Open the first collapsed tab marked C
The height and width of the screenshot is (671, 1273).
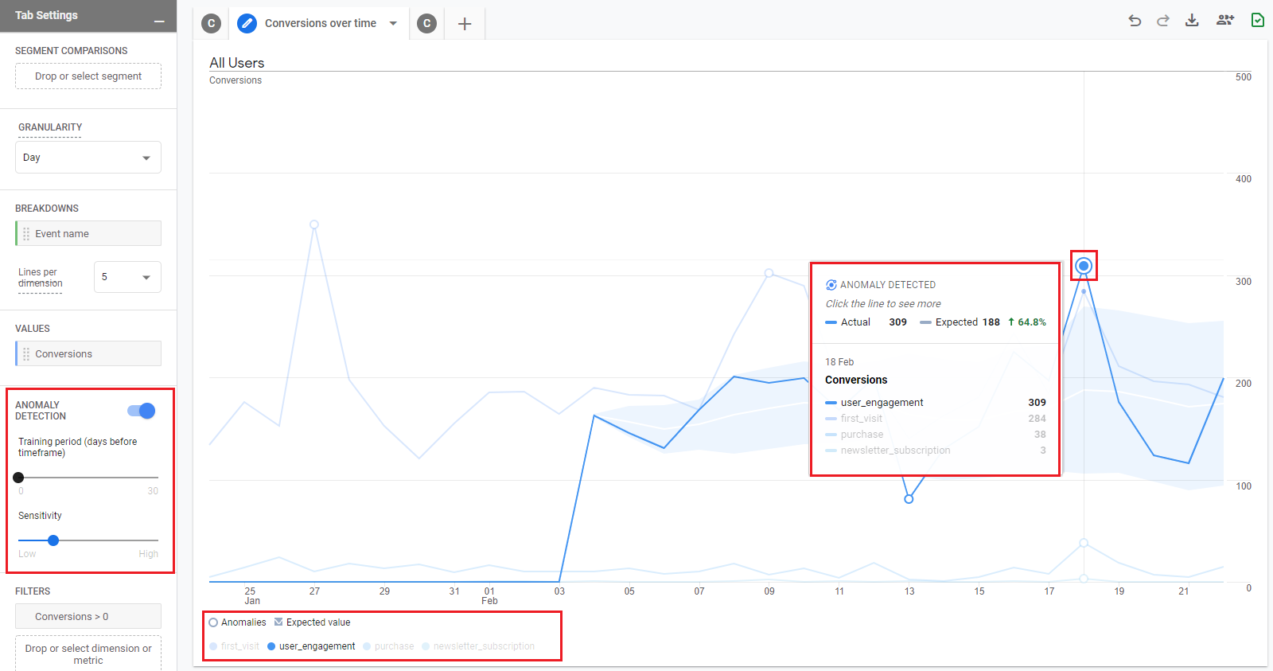coord(211,24)
